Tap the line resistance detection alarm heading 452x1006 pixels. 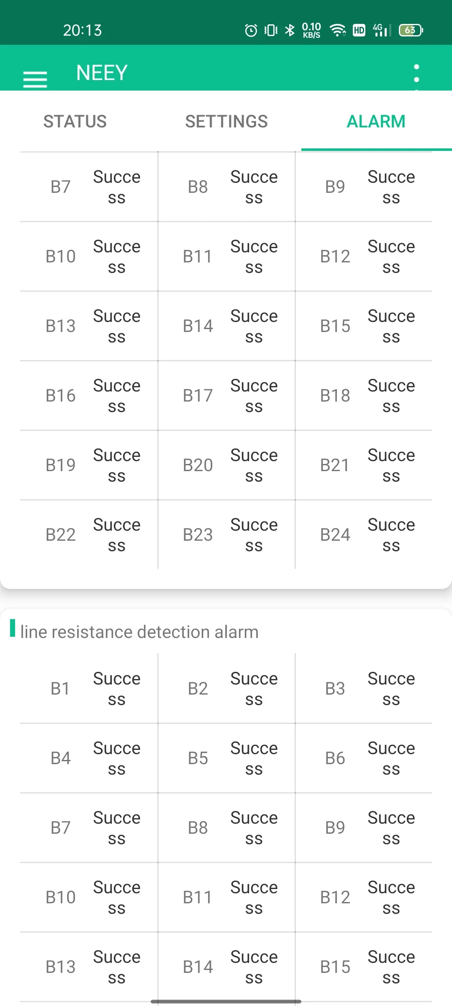(139, 632)
